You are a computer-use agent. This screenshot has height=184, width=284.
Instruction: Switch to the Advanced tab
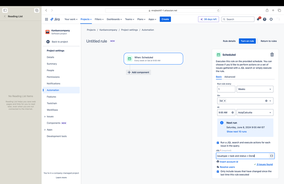click(x=230, y=77)
